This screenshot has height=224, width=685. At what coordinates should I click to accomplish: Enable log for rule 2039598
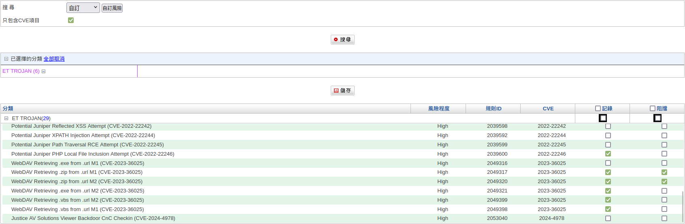(x=608, y=127)
